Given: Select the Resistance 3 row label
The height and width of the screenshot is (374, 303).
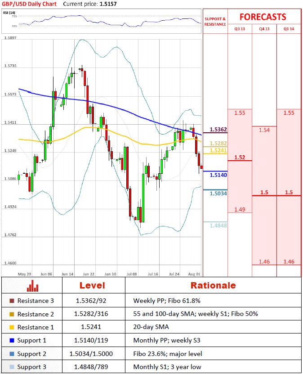Looking at the screenshot, I should point(36,301).
